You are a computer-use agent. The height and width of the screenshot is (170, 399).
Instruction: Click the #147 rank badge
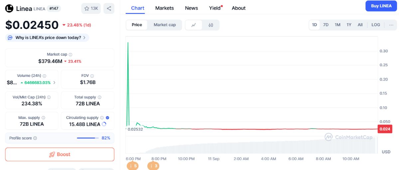53,9
